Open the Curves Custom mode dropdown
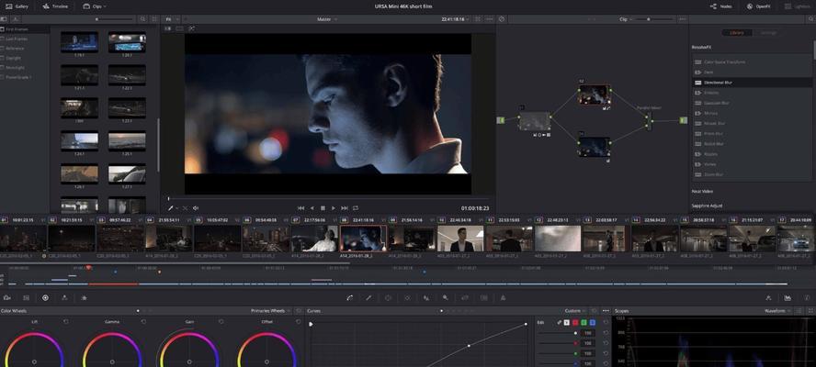This screenshot has width=816, height=367. point(575,311)
